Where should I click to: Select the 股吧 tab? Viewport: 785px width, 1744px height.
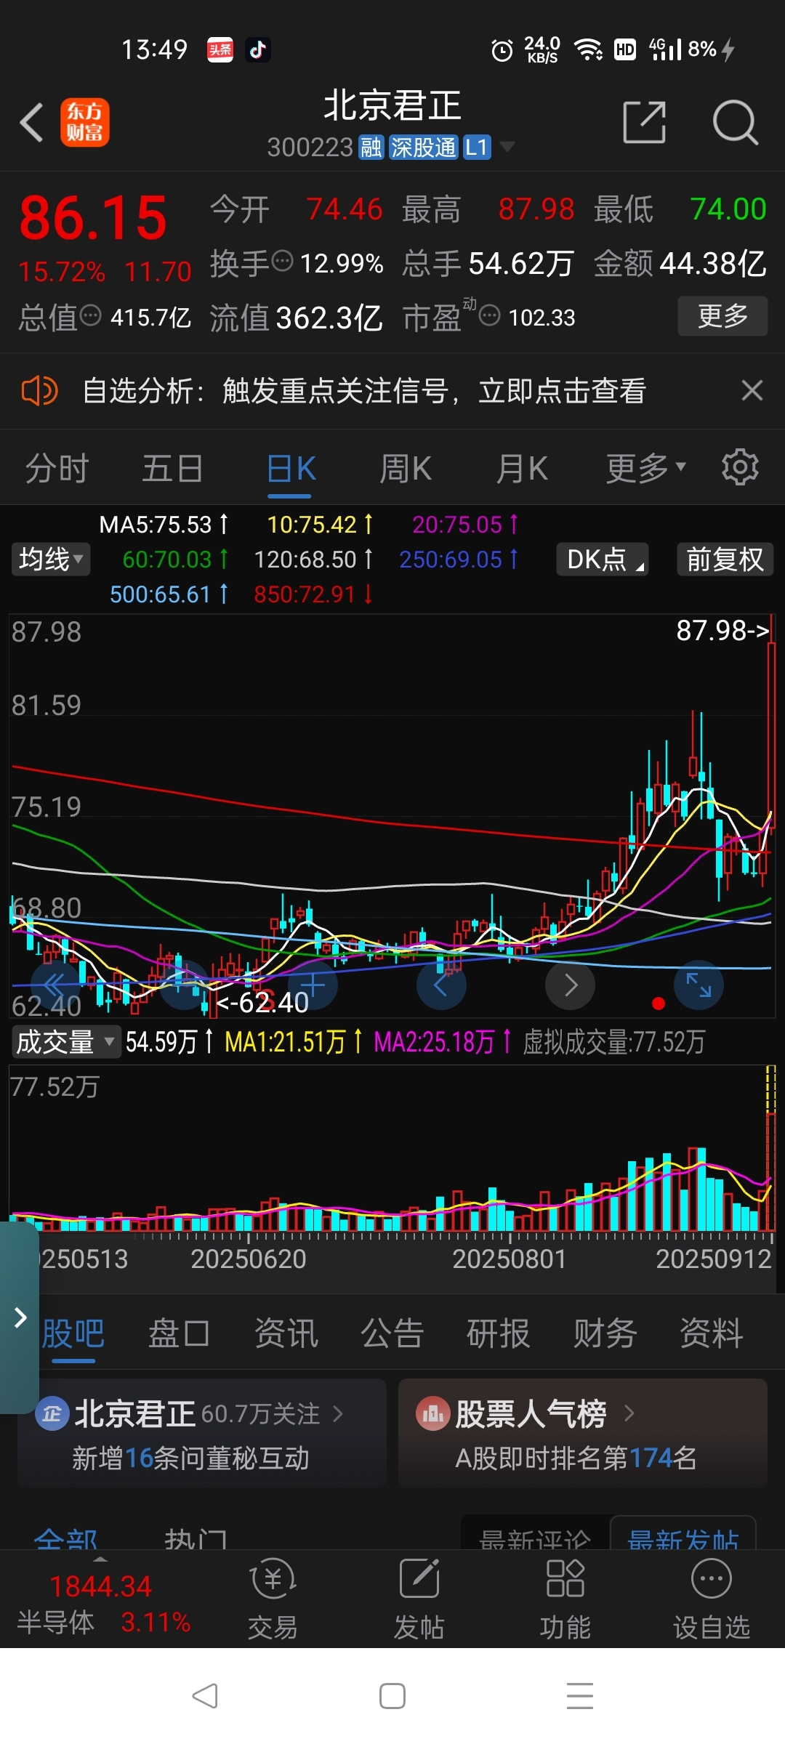click(x=73, y=1333)
